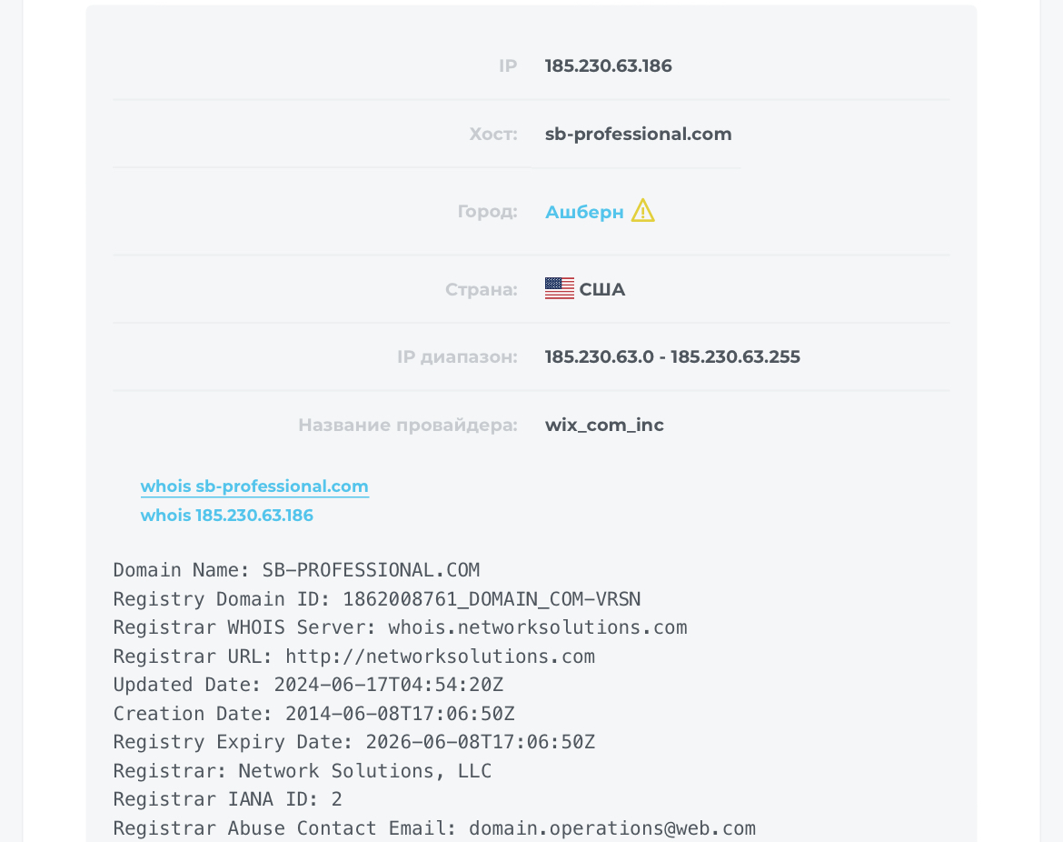Image resolution: width=1063 pixels, height=842 pixels.
Task: Click the Creation Date line
Action: [313, 714]
